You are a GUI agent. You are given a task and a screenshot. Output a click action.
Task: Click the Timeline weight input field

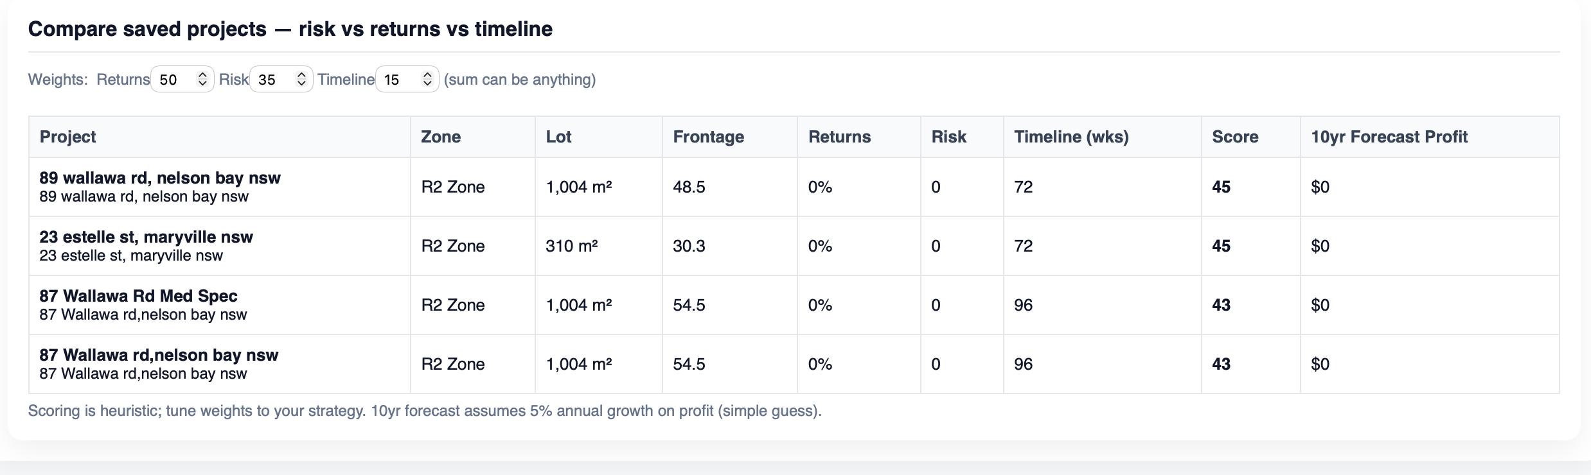(x=407, y=79)
